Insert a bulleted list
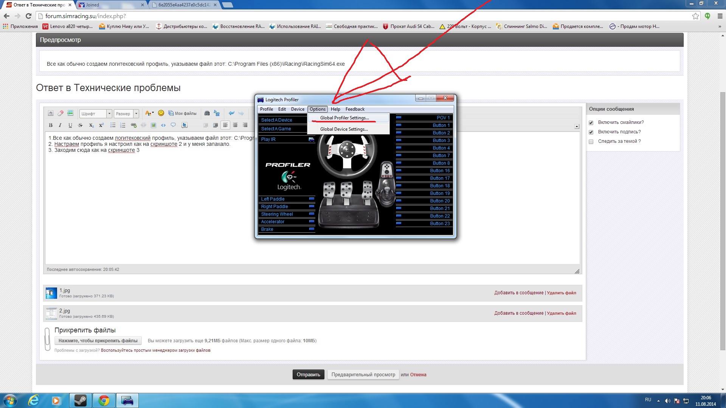 pos(113,125)
